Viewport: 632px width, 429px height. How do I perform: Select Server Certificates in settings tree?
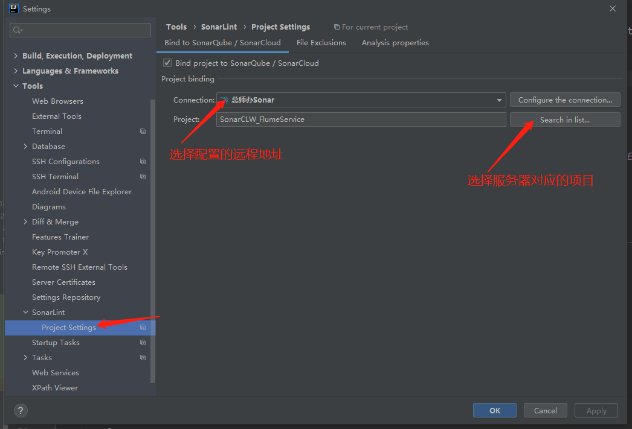pyautogui.click(x=63, y=282)
